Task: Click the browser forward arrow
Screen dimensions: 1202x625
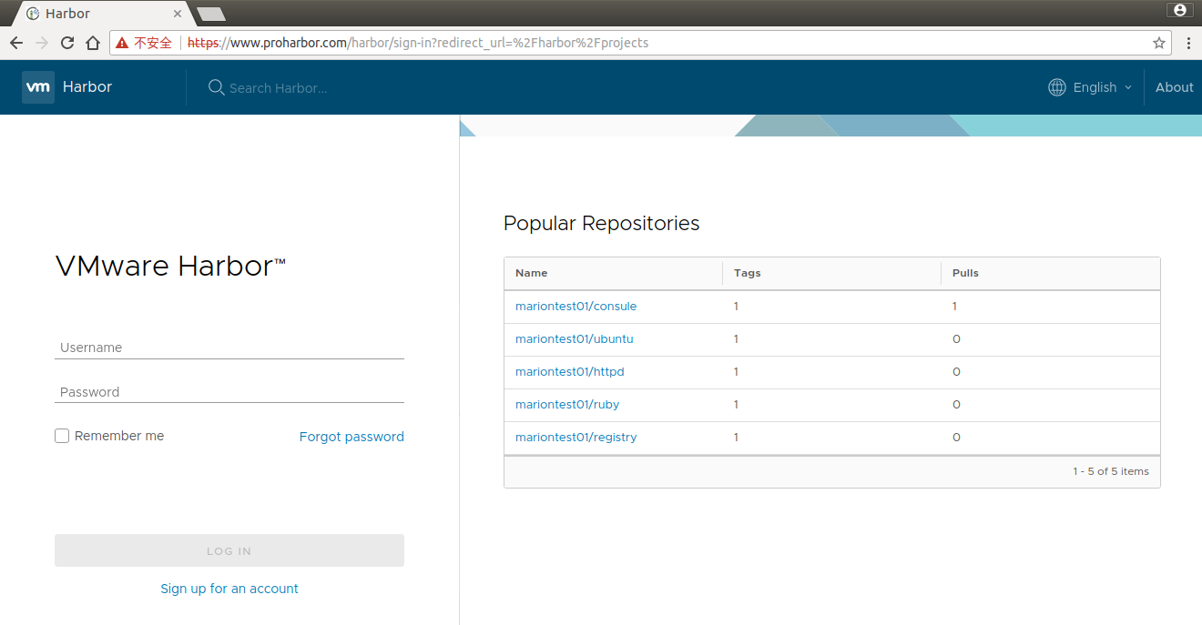Action: 42,43
